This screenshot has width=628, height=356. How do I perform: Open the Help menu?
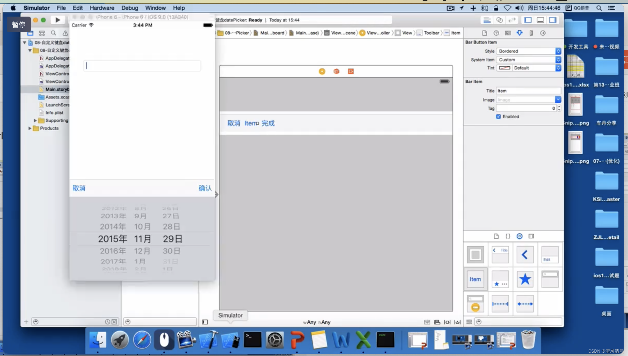coord(179,8)
